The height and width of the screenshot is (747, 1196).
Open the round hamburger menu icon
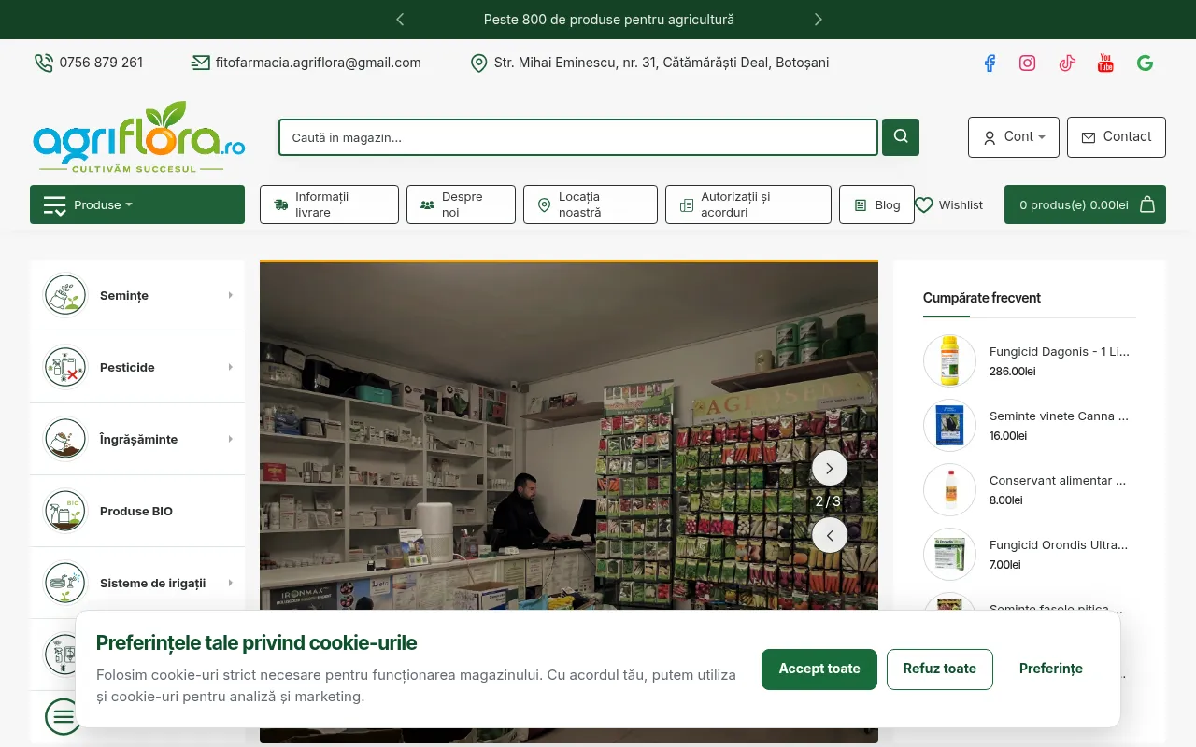tap(64, 717)
